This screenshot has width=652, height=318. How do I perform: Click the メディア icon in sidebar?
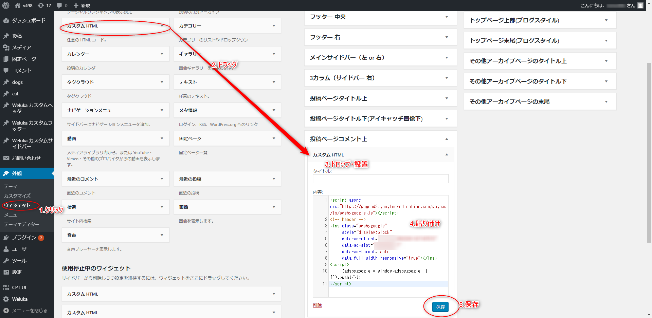(6, 48)
